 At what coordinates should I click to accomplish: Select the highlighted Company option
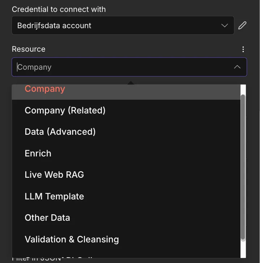tap(45, 90)
